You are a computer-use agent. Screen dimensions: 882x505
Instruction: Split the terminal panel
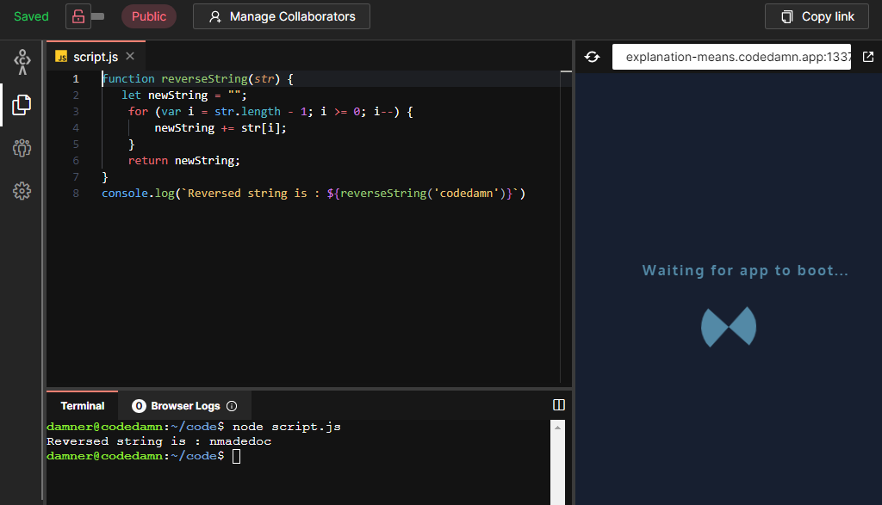(x=558, y=405)
